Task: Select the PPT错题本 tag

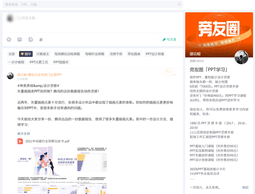Action: tap(61, 62)
